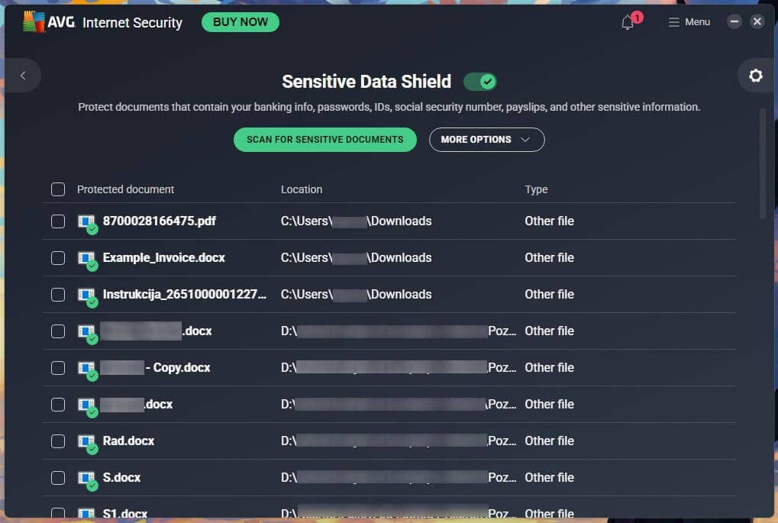This screenshot has height=523, width=778.
Task: Check the select-all Protected document checkbox
Action: click(58, 189)
